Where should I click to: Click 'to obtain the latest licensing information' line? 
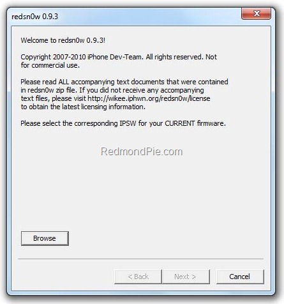click(83, 107)
